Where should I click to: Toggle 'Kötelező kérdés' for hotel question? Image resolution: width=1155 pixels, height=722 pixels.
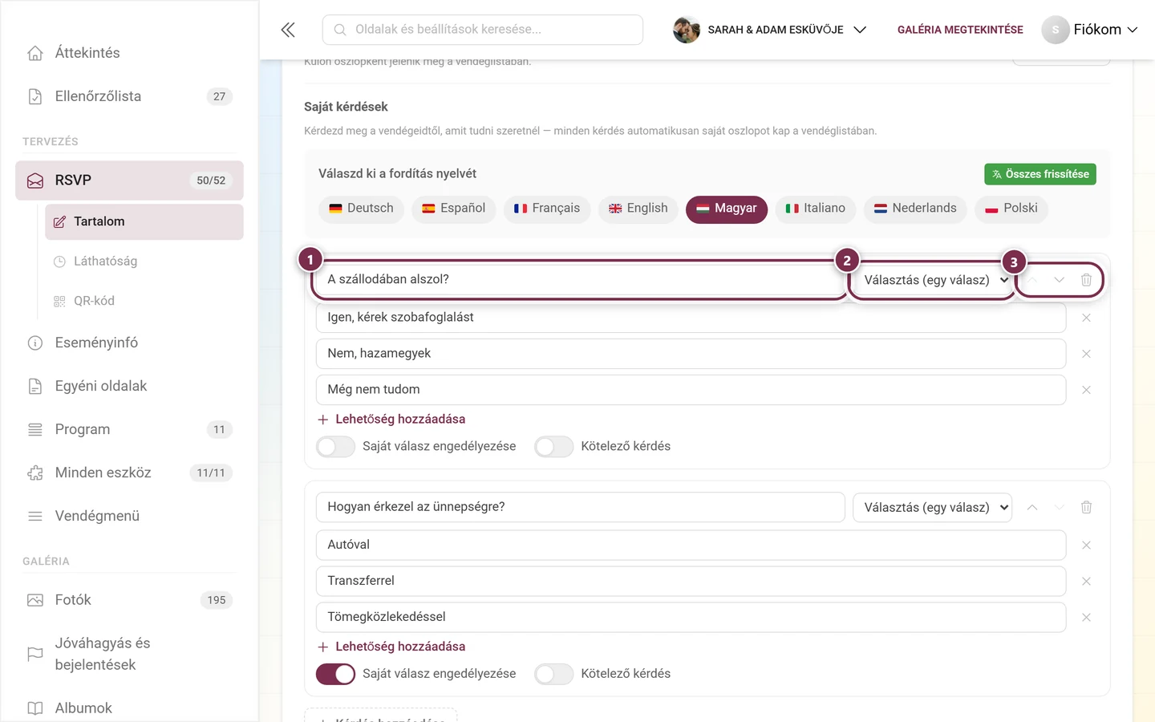coord(554,447)
